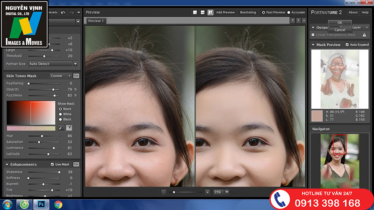This screenshot has height=210, width=374.
Task: Open the Windows Start menu
Action: pyautogui.click(x=7, y=204)
